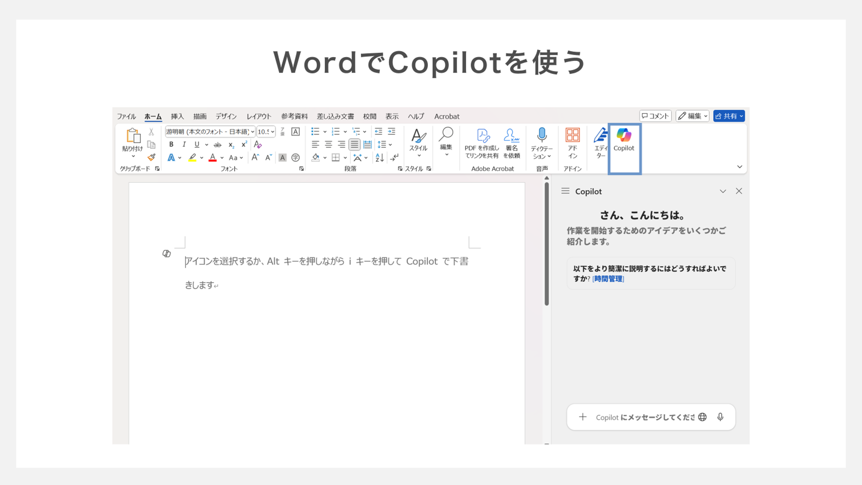Expand bullet list options arrow
Viewport: 862px width, 485px height.
pos(325,132)
